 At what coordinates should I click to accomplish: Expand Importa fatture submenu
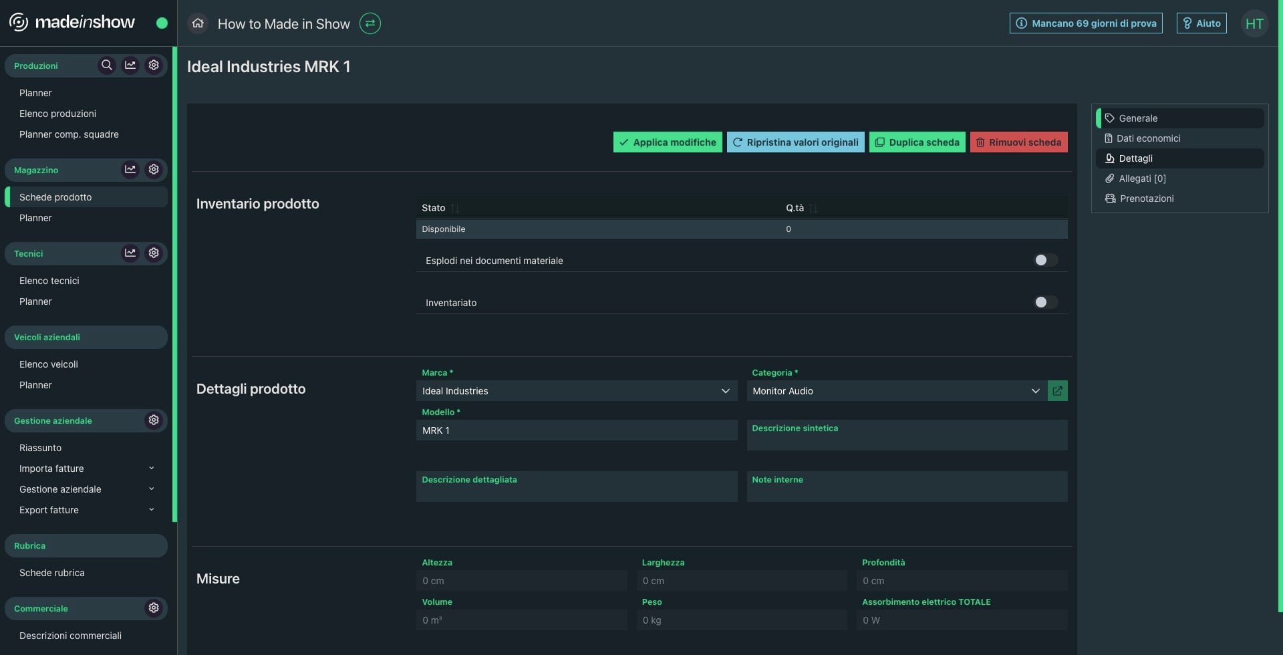(x=152, y=469)
